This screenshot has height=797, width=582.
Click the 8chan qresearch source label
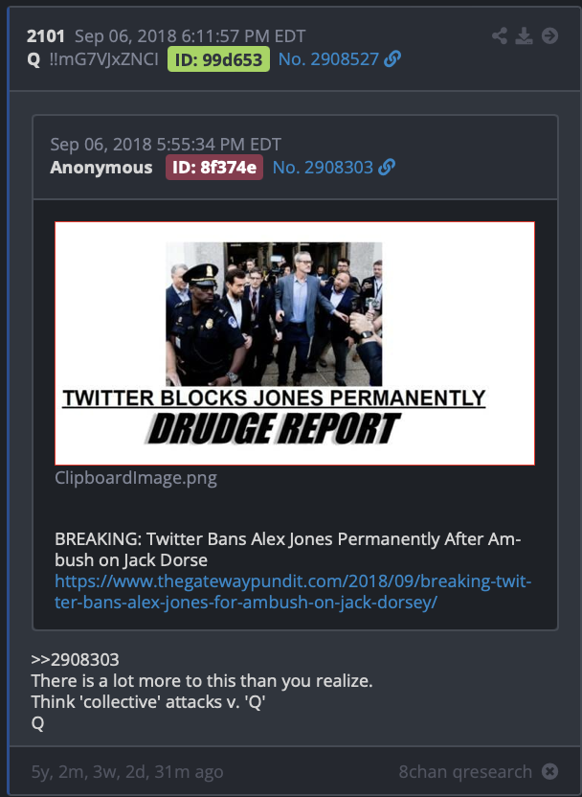(465, 771)
